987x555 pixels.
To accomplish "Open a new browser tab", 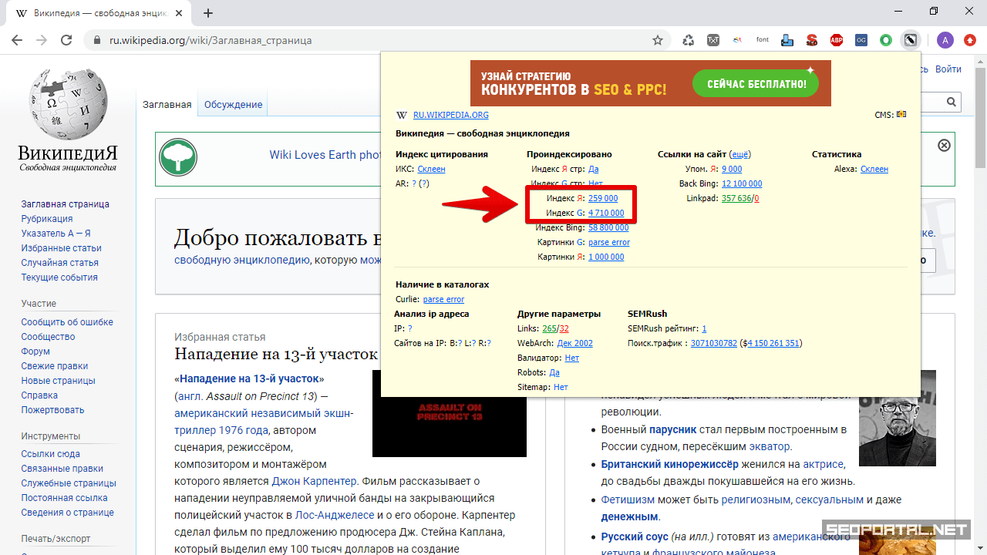I will click(208, 13).
